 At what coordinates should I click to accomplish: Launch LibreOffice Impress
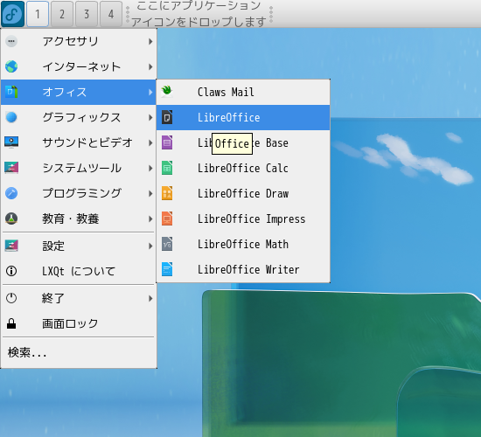(x=243, y=219)
